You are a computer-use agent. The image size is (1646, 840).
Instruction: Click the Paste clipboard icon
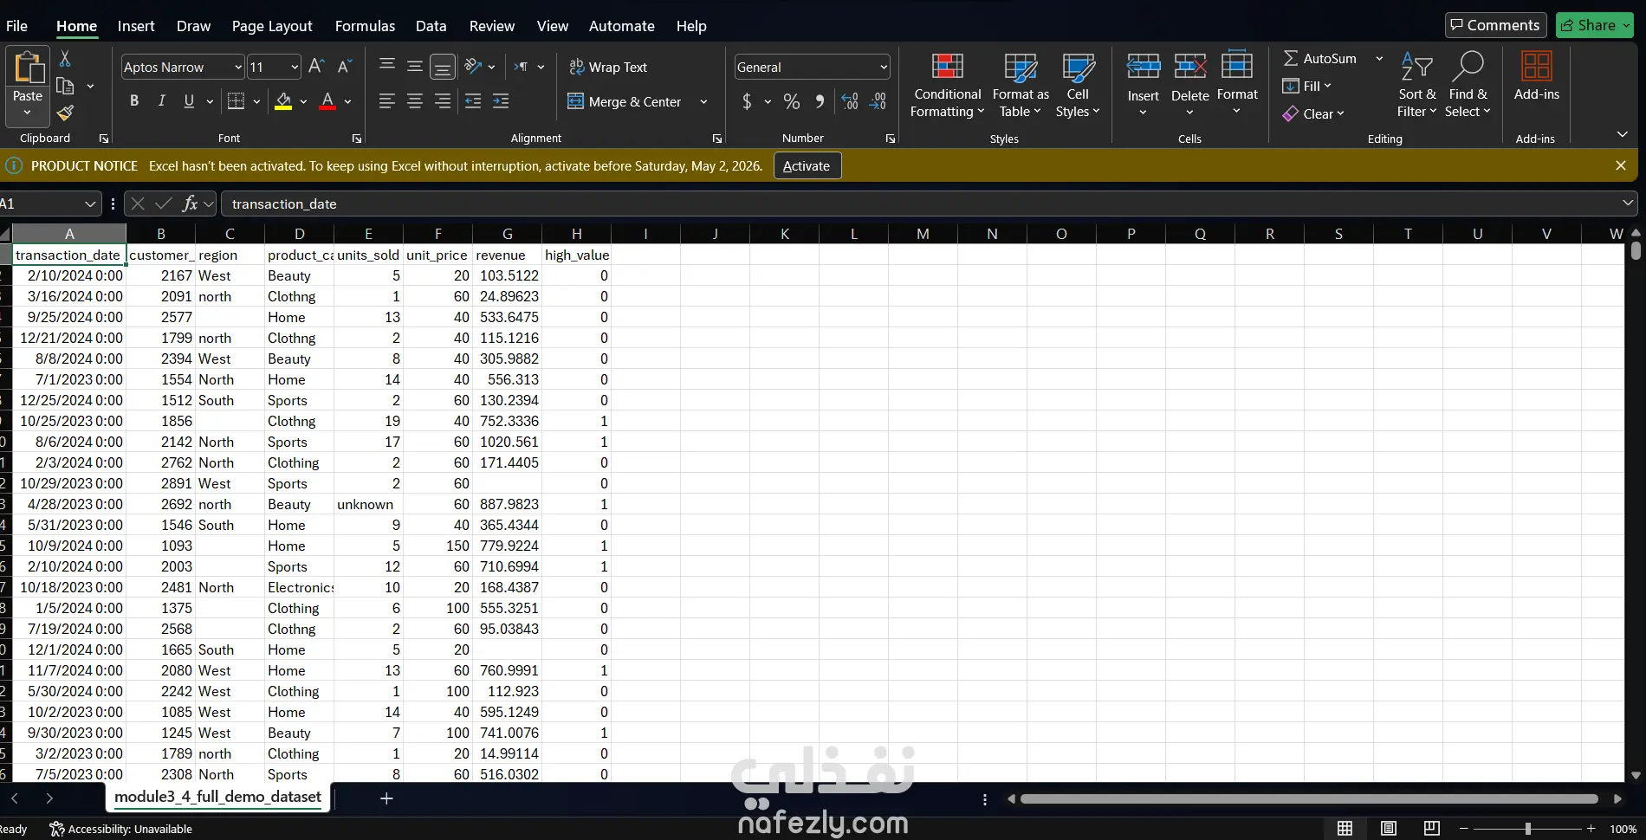click(27, 68)
